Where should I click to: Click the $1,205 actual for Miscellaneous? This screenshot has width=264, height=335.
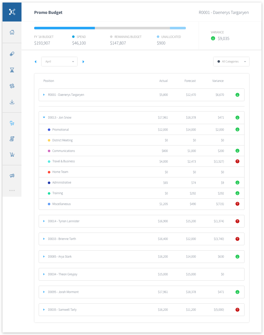[164, 204]
